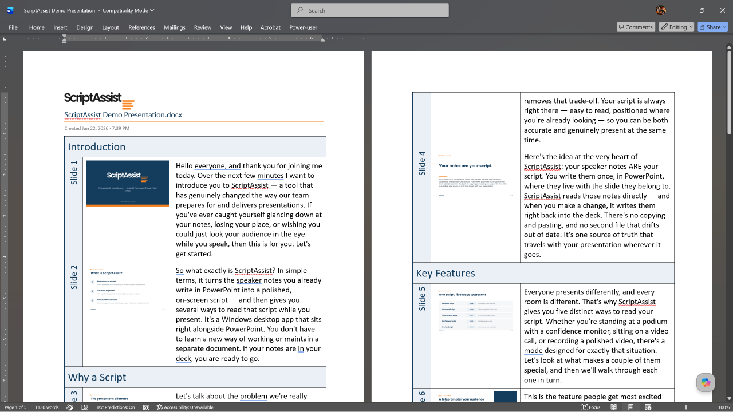Switch to the Insert ribbon tab
This screenshot has height=412, width=733.
[x=60, y=27]
